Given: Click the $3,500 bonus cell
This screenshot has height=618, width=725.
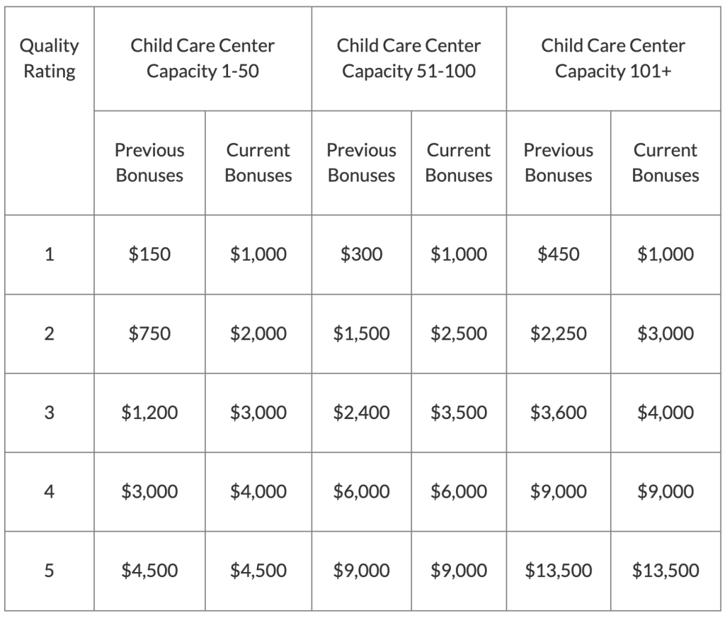Looking at the screenshot, I should click(459, 413).
